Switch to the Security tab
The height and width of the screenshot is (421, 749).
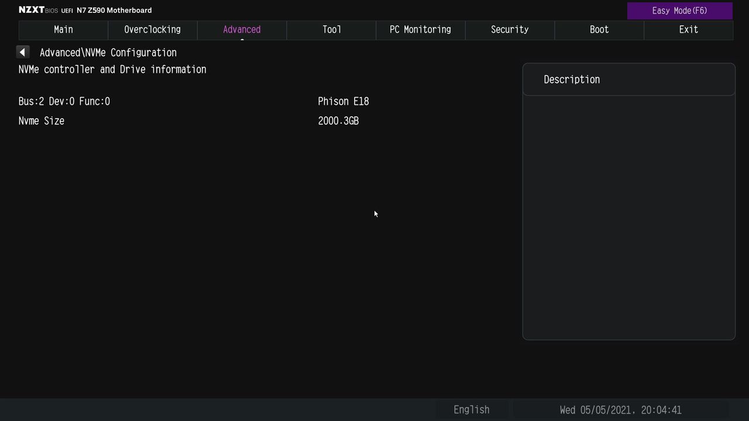pos(510,30)
